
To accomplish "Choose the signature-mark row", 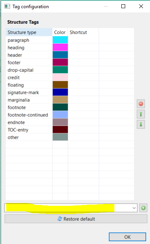I will pos(70,92).
